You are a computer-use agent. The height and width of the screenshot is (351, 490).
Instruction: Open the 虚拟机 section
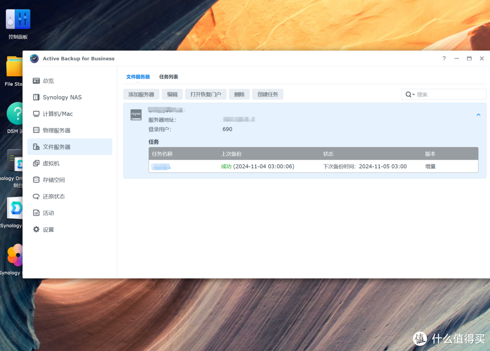click(51, 164)
